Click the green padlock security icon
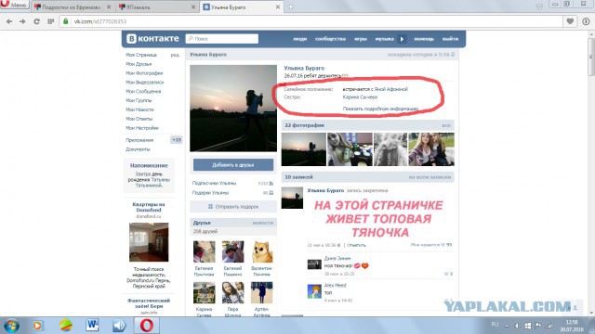 (x=66, y=21)
